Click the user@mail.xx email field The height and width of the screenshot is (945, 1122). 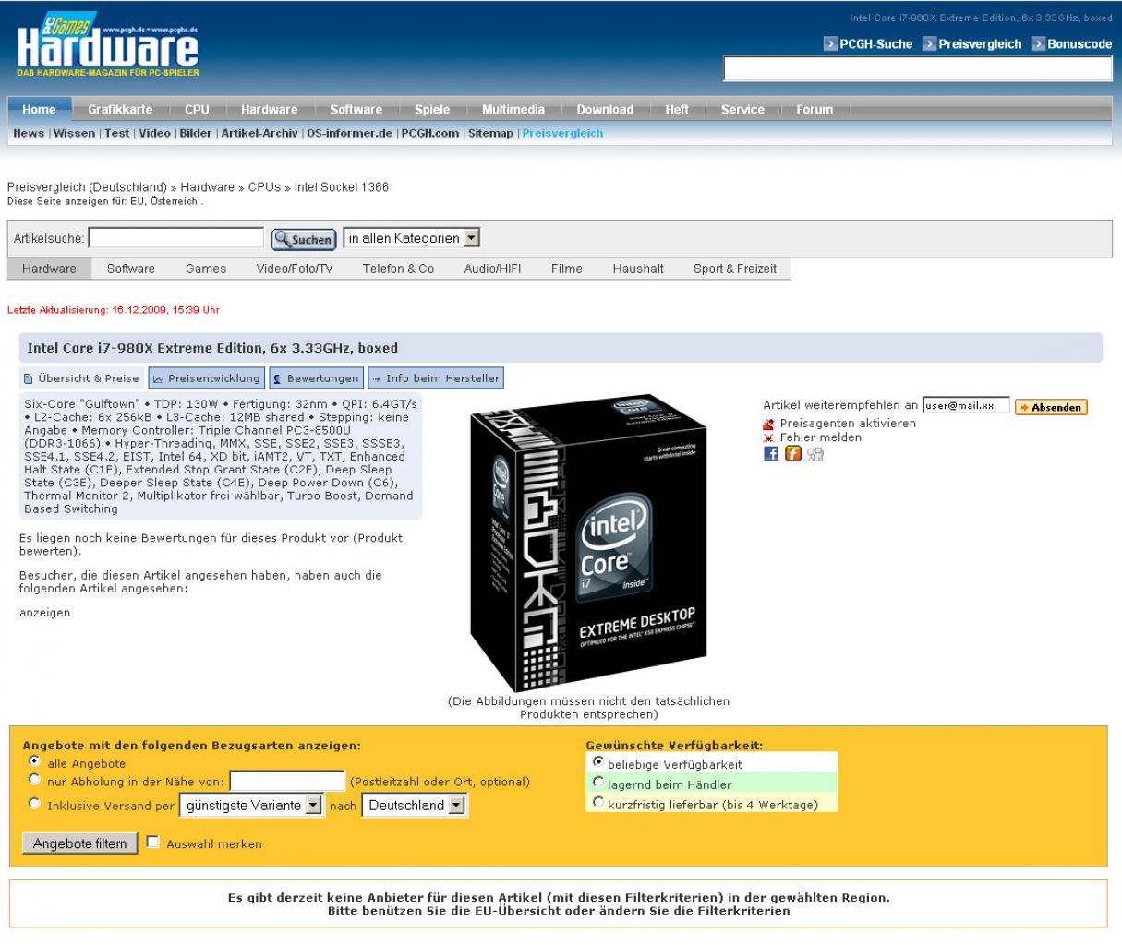pos(966,405)
